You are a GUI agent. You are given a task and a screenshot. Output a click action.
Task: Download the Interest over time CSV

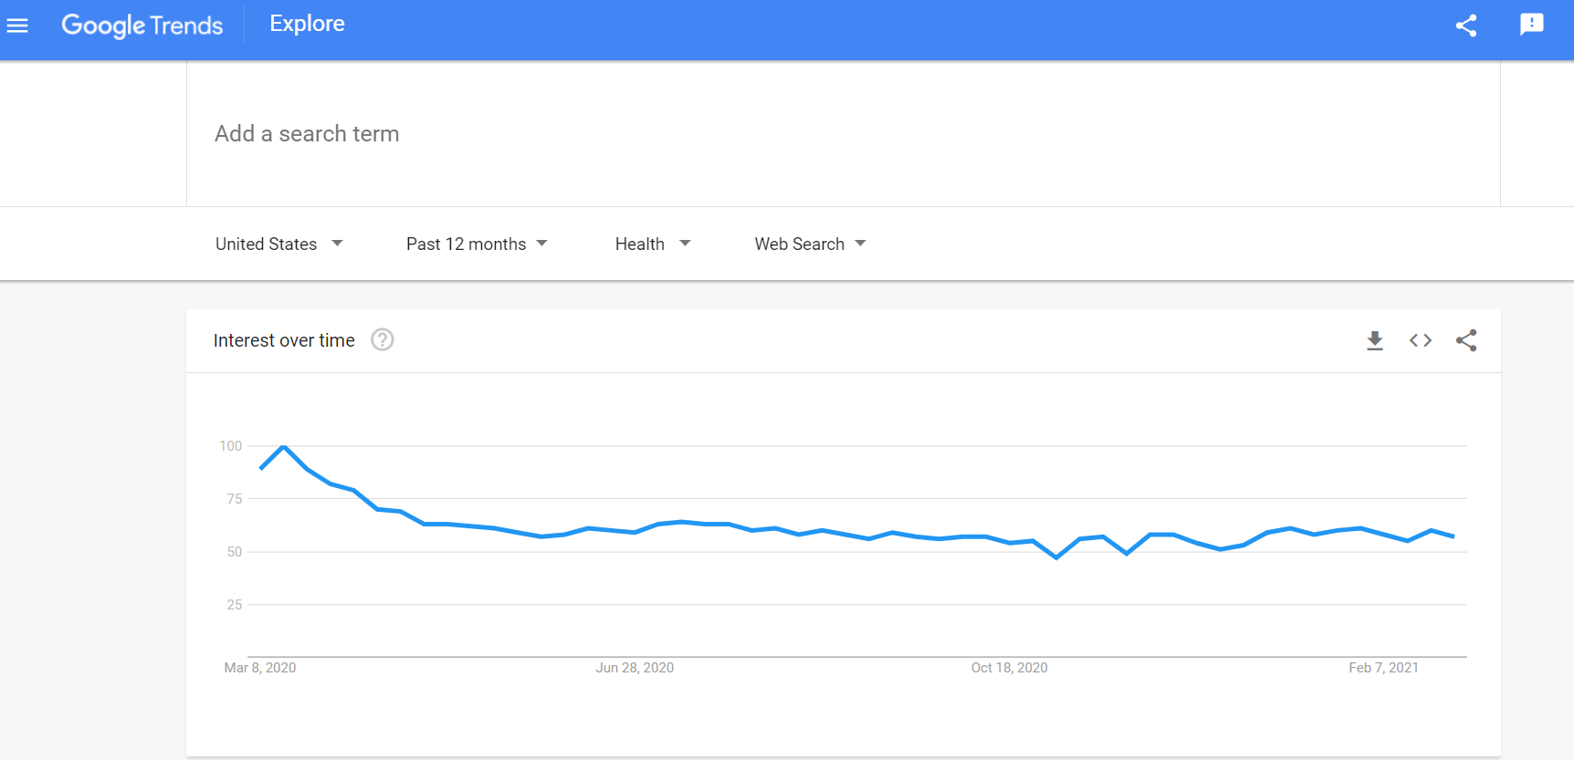tap(1375, 340)
